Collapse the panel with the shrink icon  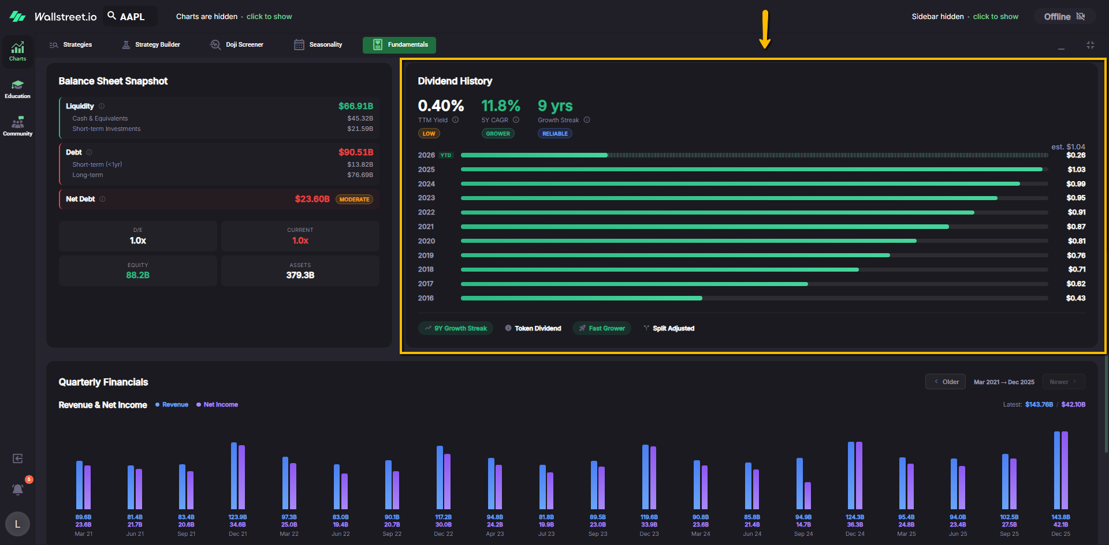pyautogui.click(x=1090, y=45)
